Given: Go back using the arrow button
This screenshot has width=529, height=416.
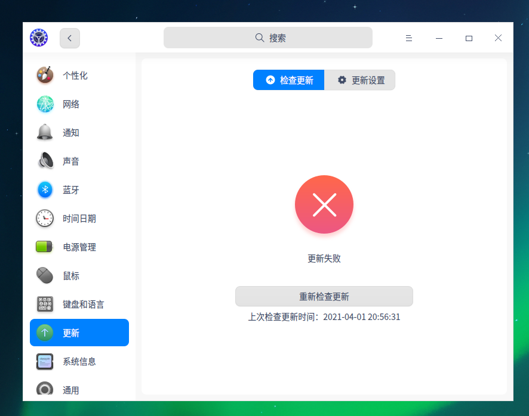Looking at the screenshot, I should [70, 38].
